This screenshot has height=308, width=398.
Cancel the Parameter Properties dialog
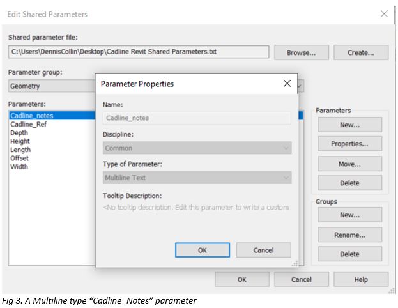(x=263, y=250)
